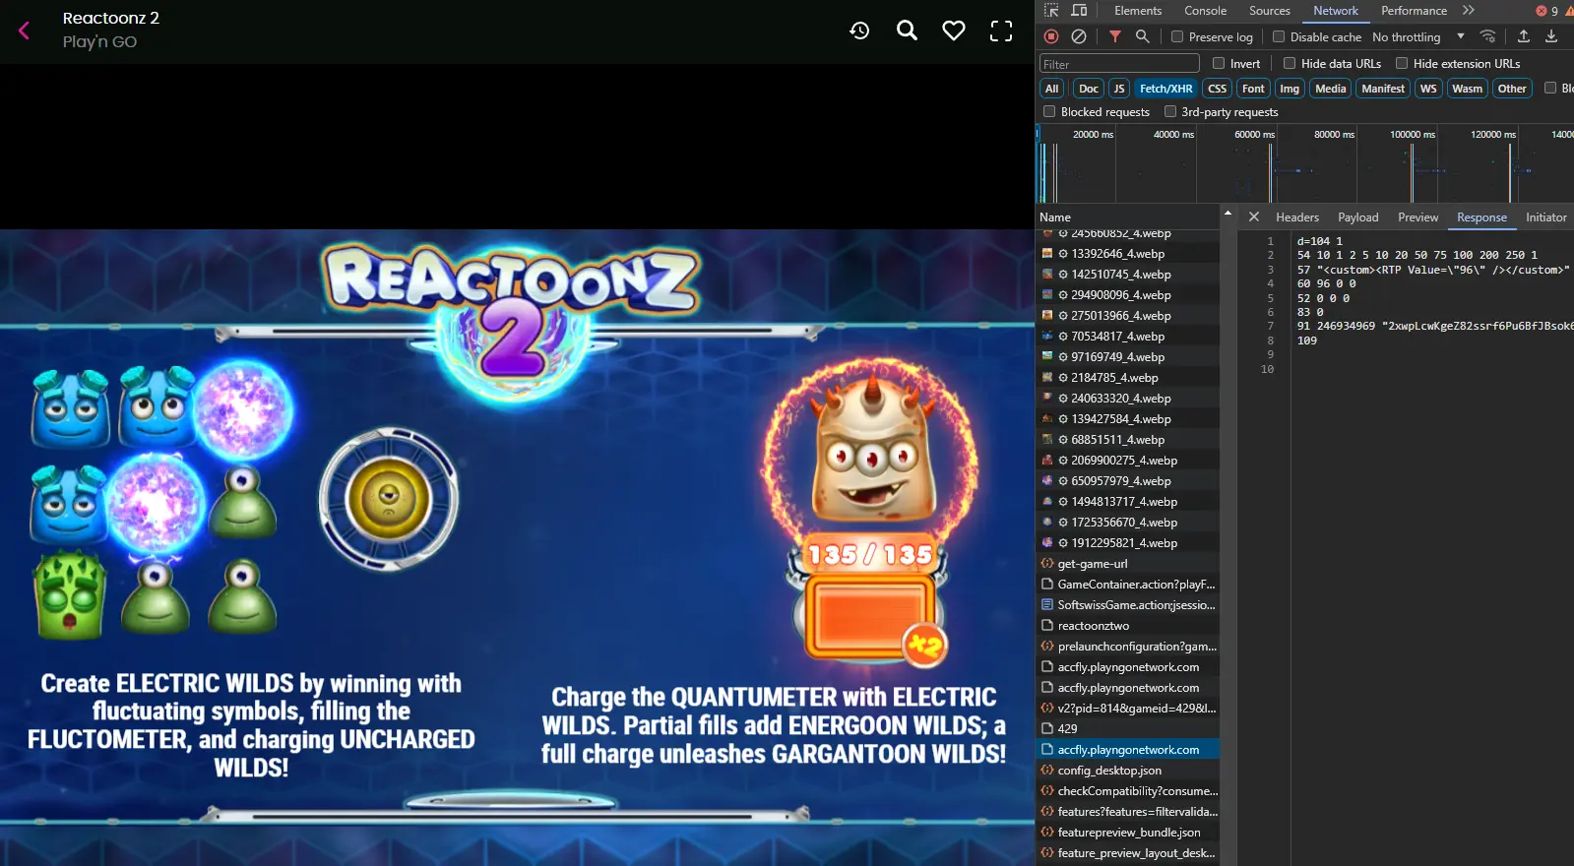
Task: Filter requests by Font type
Action: [1253, 89]
